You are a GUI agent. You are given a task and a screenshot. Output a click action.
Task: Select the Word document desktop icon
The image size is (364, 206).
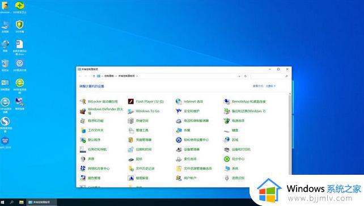coord(20,47)
